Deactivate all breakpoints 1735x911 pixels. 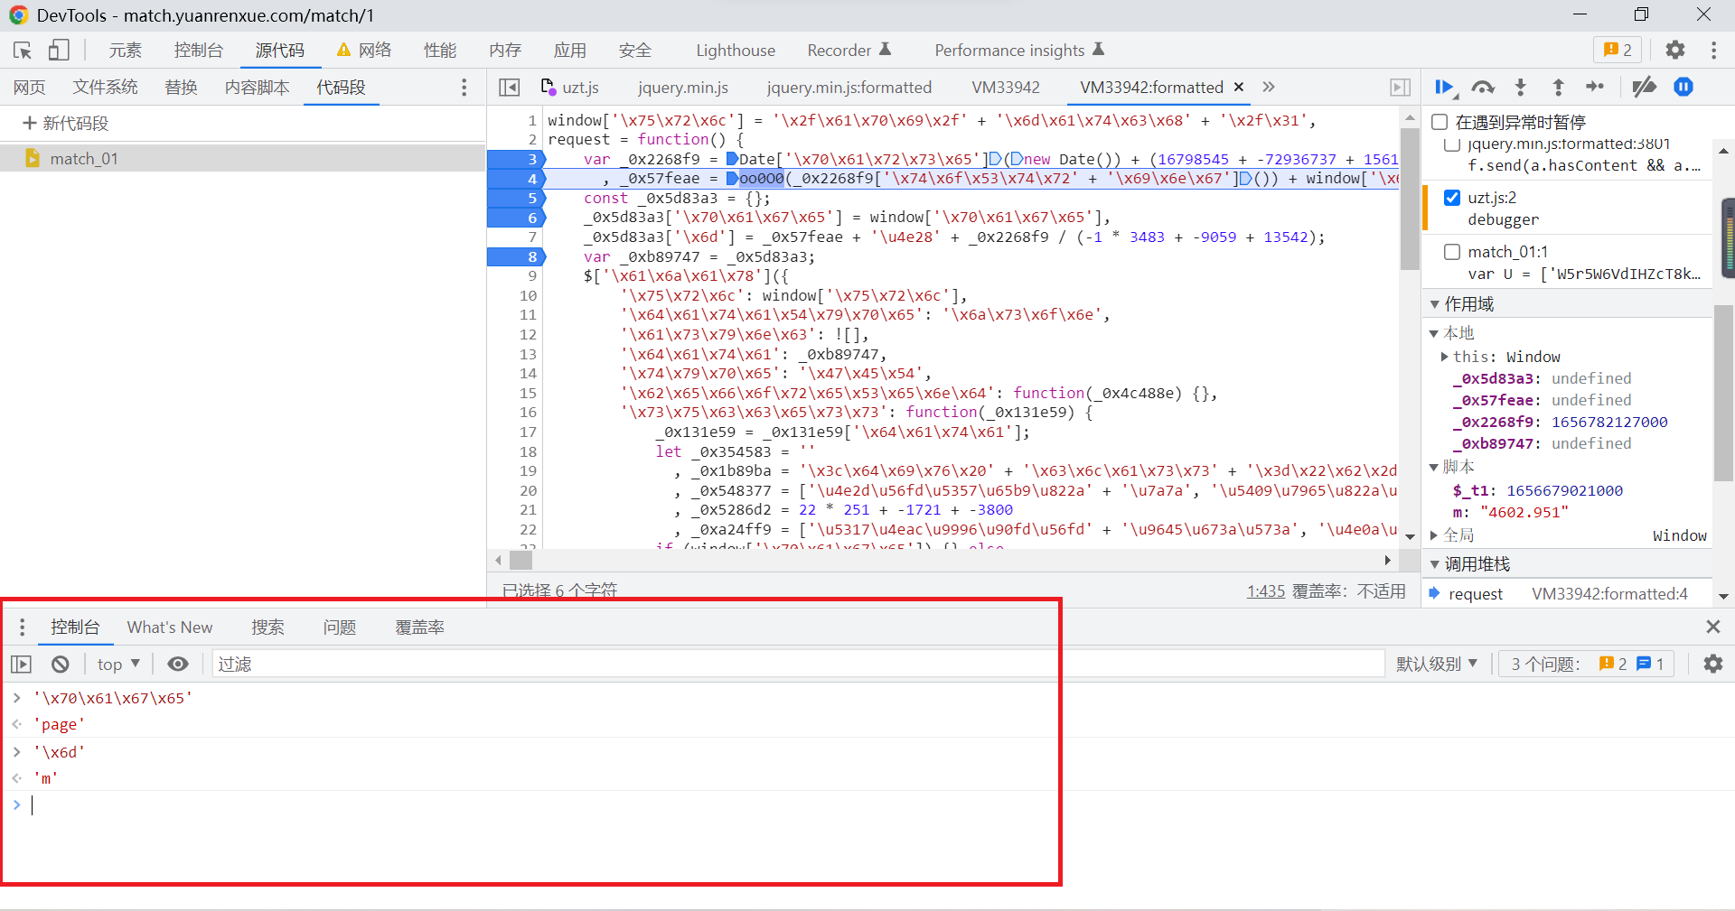[x=1645, y=88]
